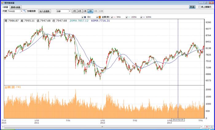Click the app icon in the title bar

click(2, 3)
